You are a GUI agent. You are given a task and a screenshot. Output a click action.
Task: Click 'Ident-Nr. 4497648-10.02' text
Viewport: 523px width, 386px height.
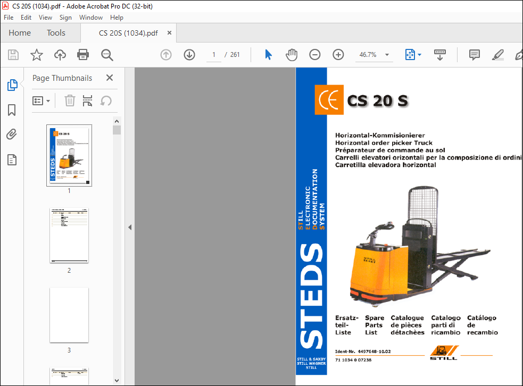[x=363, y=351]
